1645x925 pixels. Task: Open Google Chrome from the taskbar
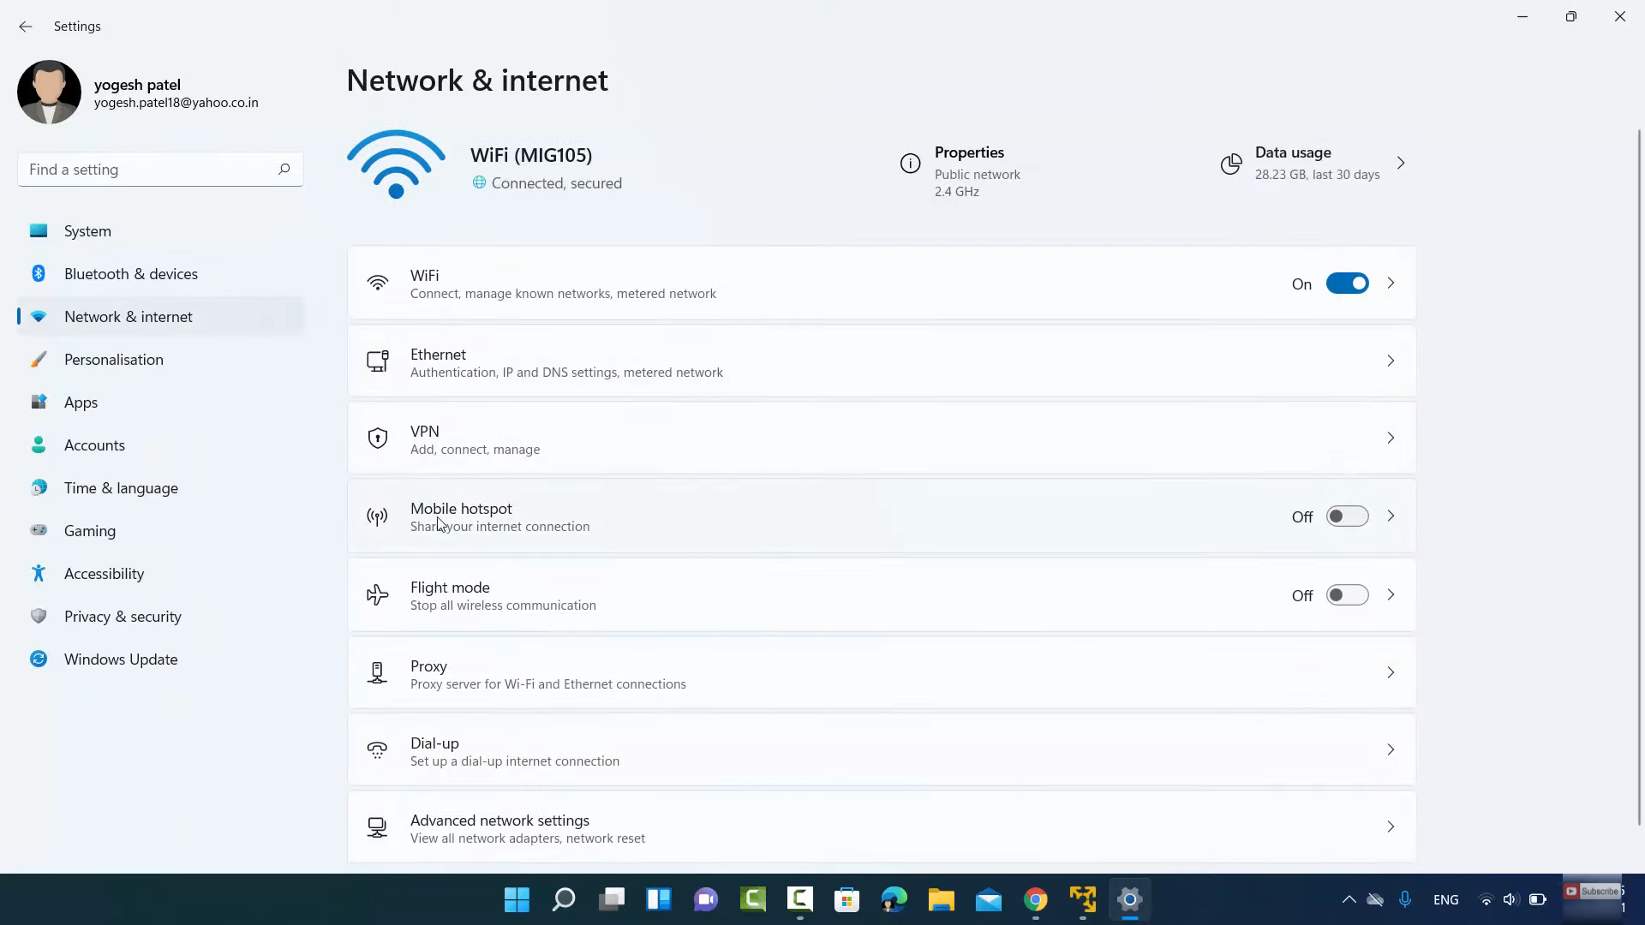[1035, 899]
